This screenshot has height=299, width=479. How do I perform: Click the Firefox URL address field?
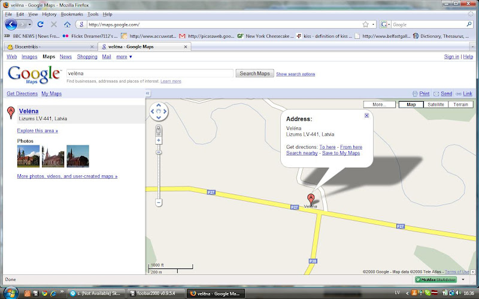[x=225, y=25]
